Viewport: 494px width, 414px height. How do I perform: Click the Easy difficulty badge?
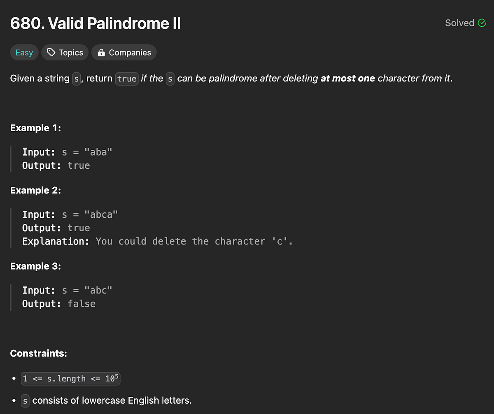[x=24, y=53]
